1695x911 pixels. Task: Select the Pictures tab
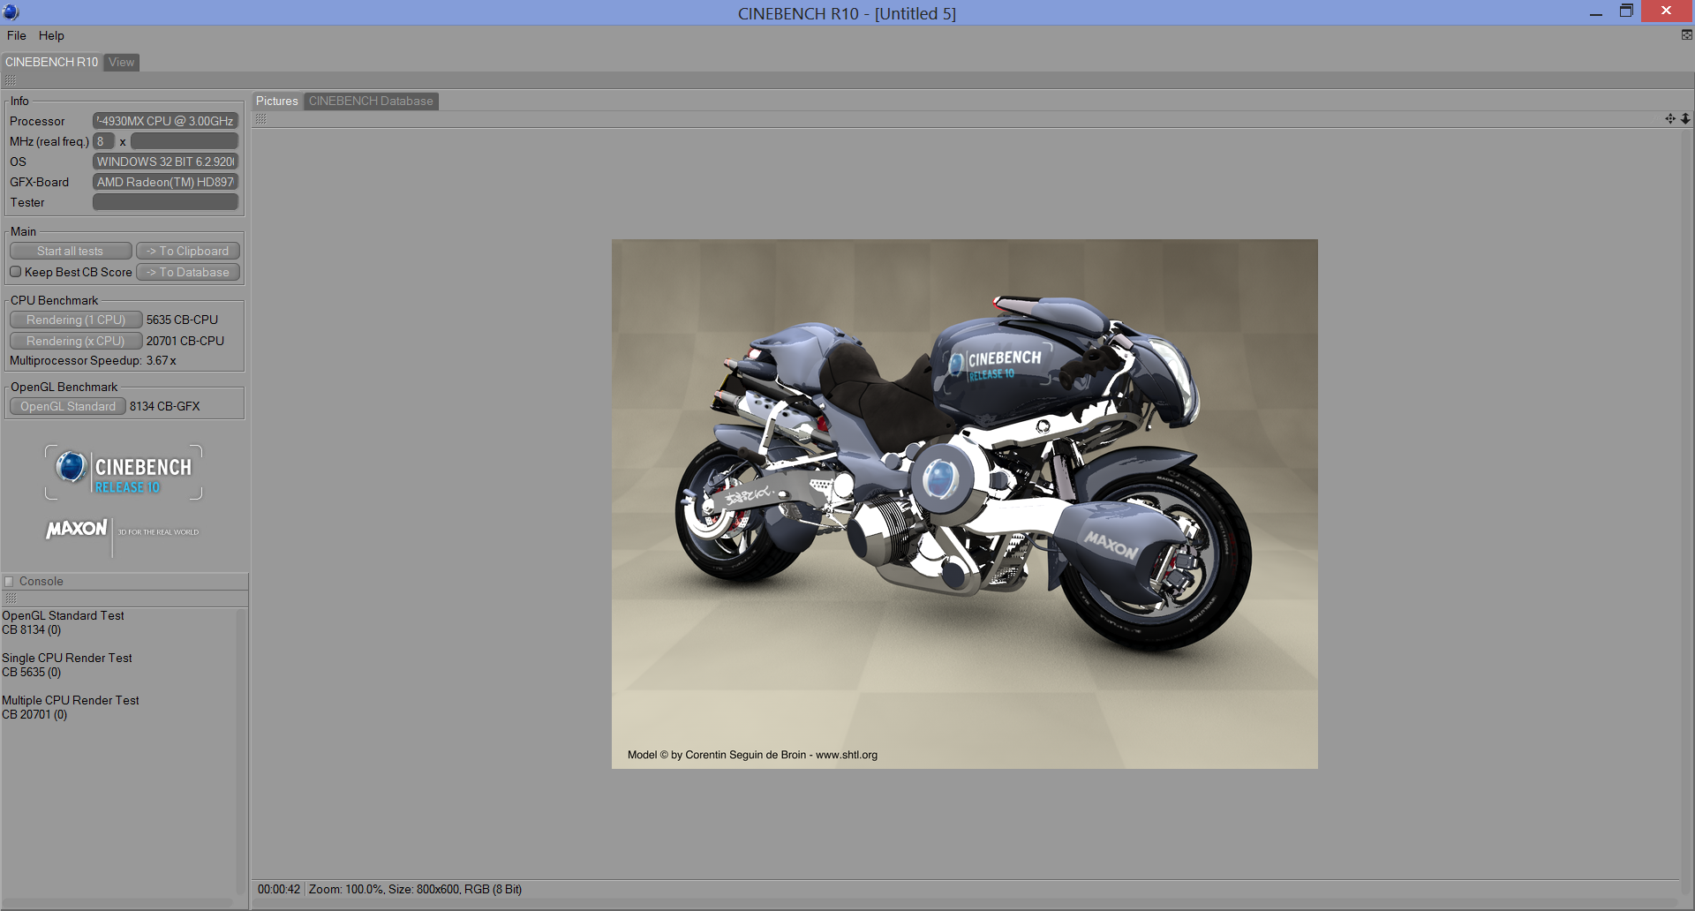tap(277, 101)
